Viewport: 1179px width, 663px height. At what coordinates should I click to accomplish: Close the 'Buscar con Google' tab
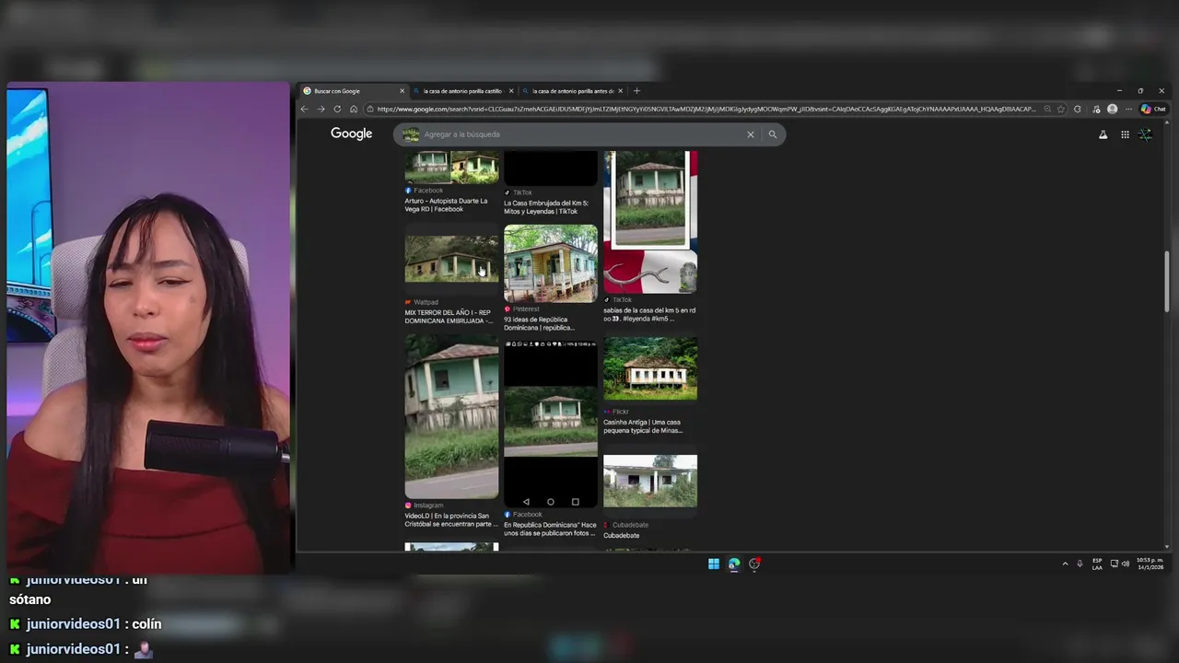[402, 91]
